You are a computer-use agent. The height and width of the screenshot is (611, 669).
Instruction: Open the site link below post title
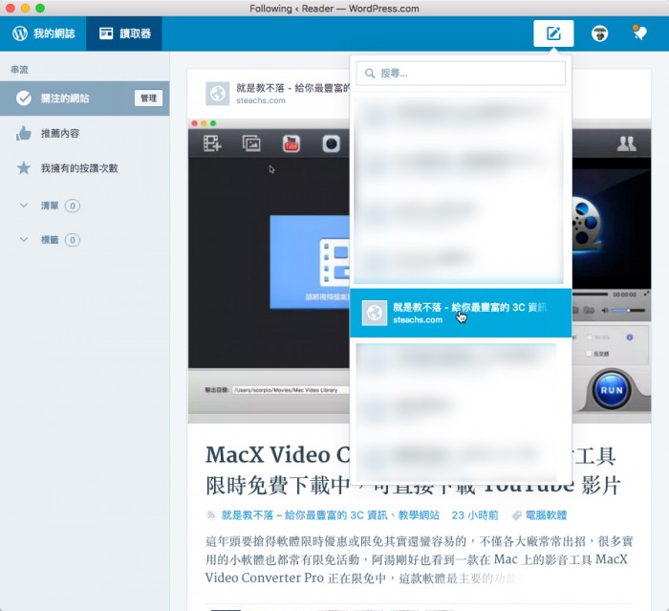pos(331,515)
